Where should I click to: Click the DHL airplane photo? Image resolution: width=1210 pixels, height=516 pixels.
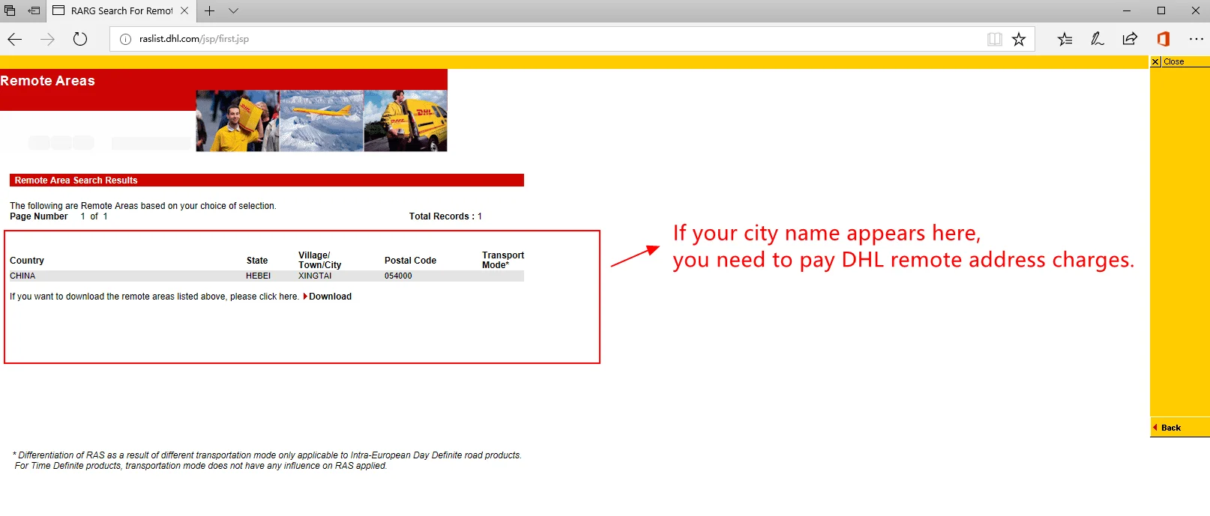tap(322, 121)
